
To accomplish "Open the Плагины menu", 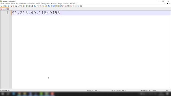I will pos(66,4).
